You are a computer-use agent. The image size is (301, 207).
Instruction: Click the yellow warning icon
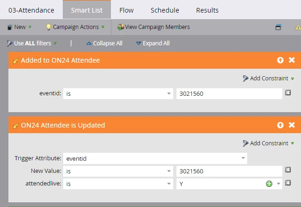tap(298, 27)
